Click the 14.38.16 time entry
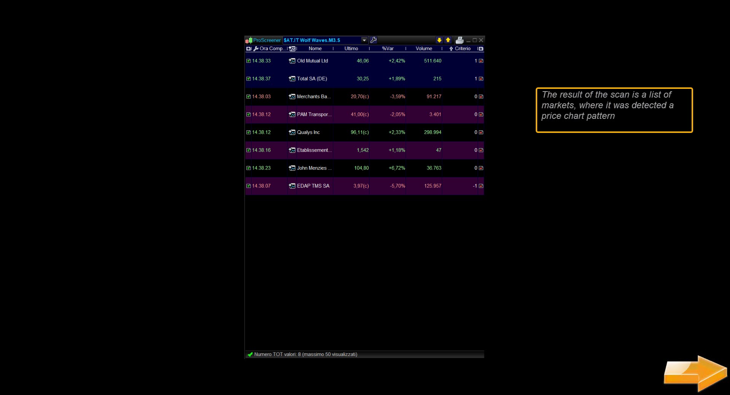This screenshot has width=730, height=395. [x=261, y=150]
